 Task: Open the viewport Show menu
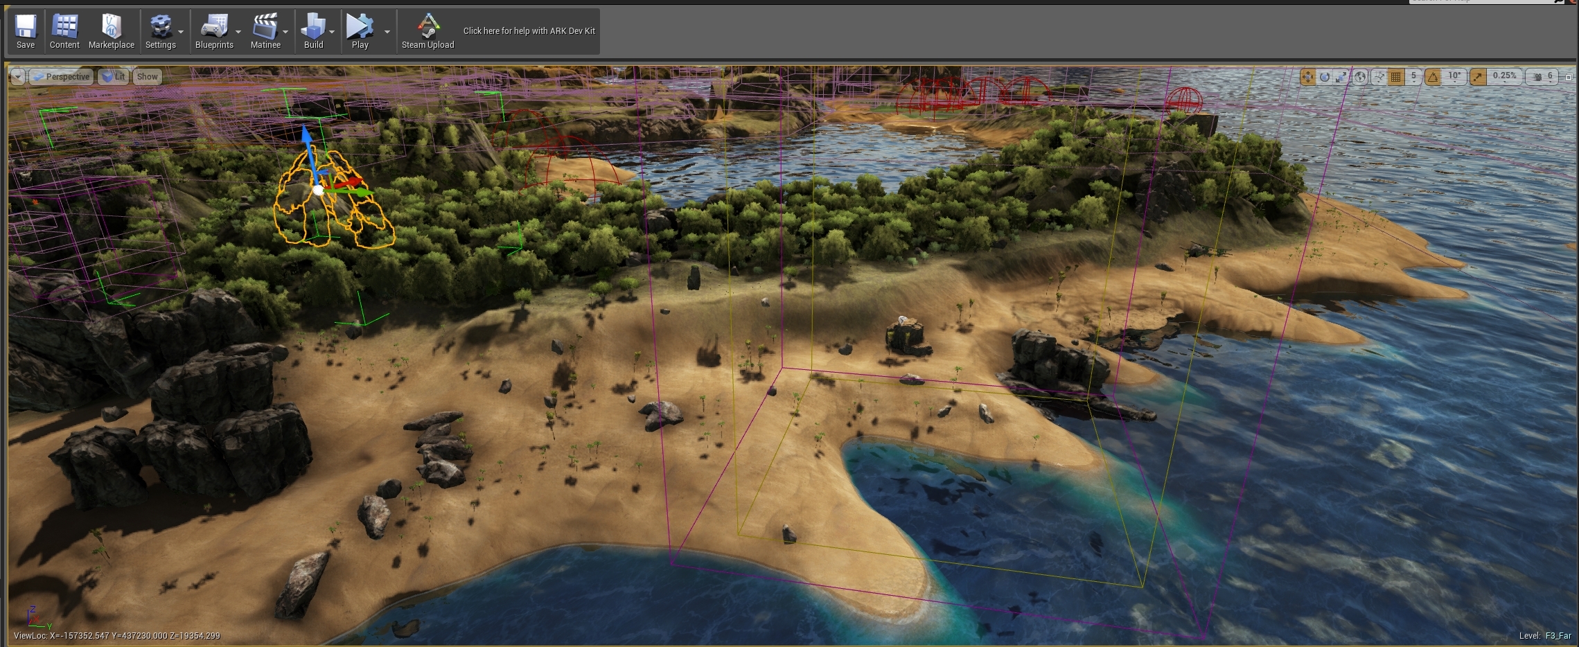tap(147, 77)
